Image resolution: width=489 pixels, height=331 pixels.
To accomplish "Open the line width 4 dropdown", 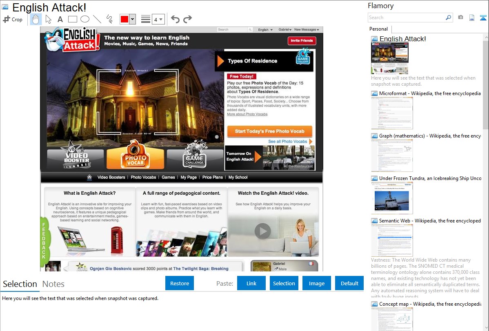I will 158,19.
